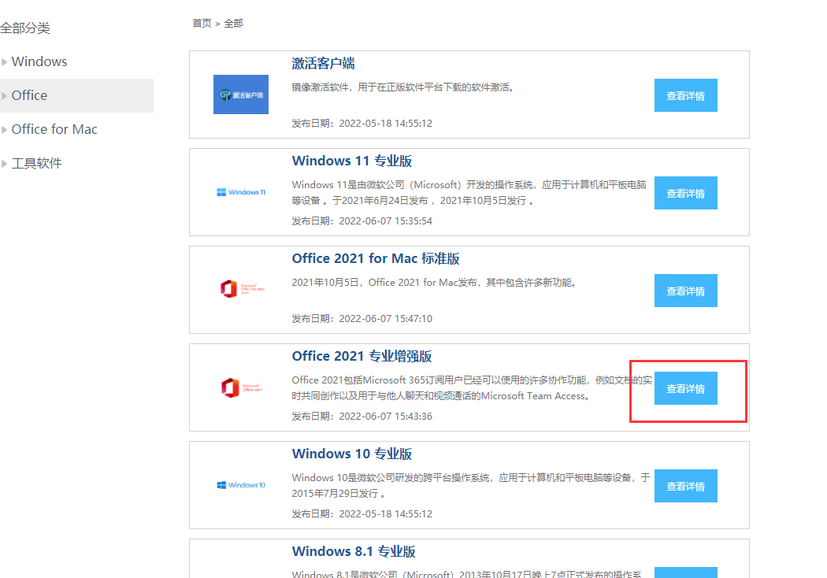Open the Windows 8.1 专业版 title link
This screenshot has width=827, height=578.
pyautogui.click(x=353, y=551)
